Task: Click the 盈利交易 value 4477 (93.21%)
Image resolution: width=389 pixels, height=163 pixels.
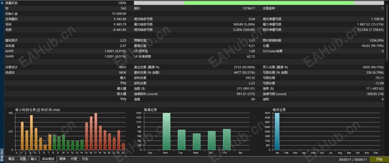Action: (x=244, y=72)
